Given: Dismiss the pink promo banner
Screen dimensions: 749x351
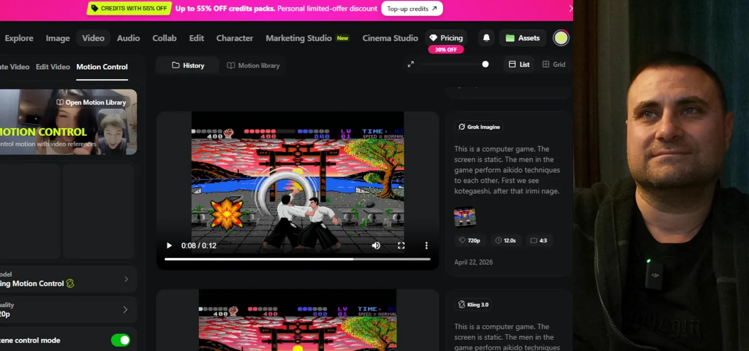Looking at the screenshot, I should point(571,8).
